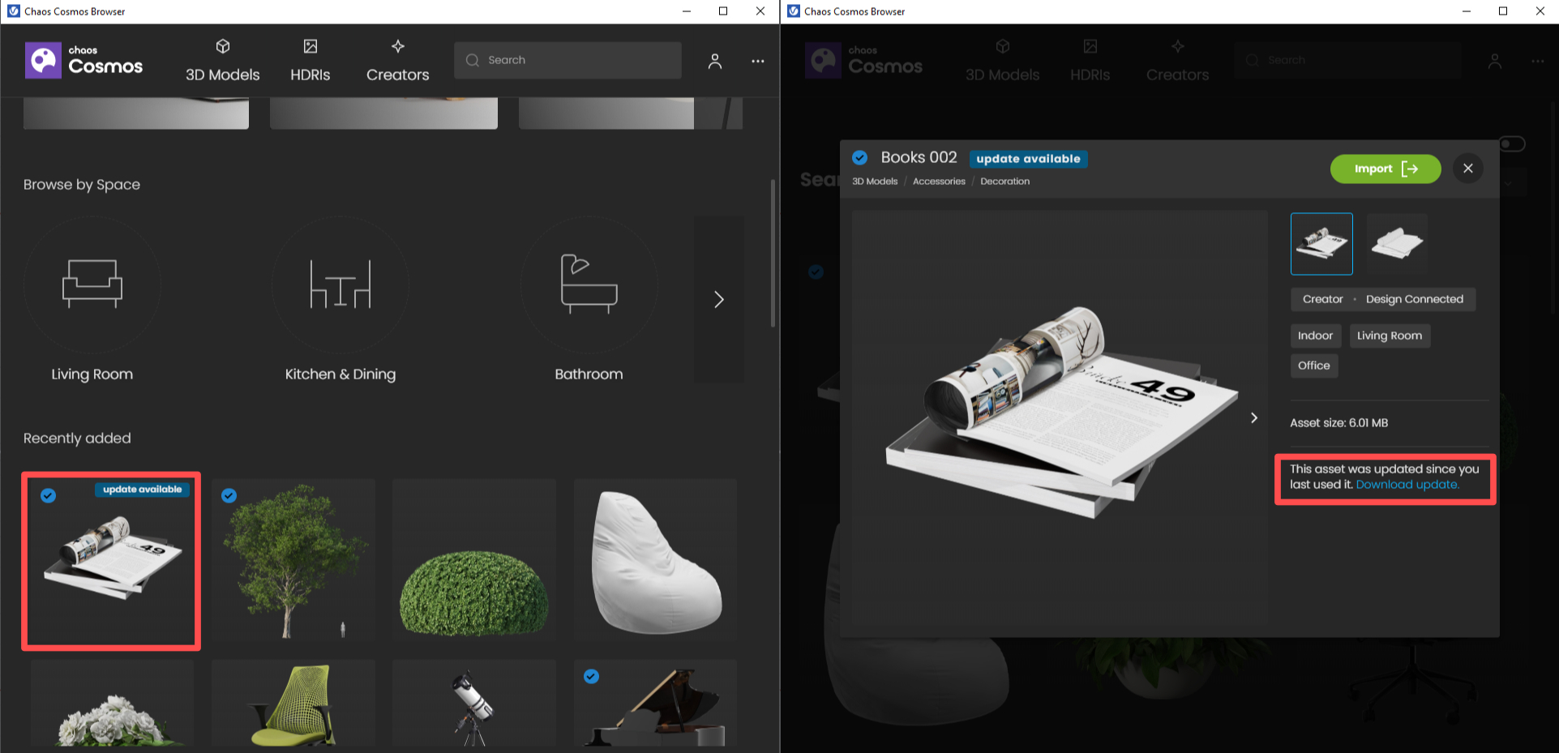
Task: Go to Decoration breadcrumb in dialog
Action: tap(1005, 182)
